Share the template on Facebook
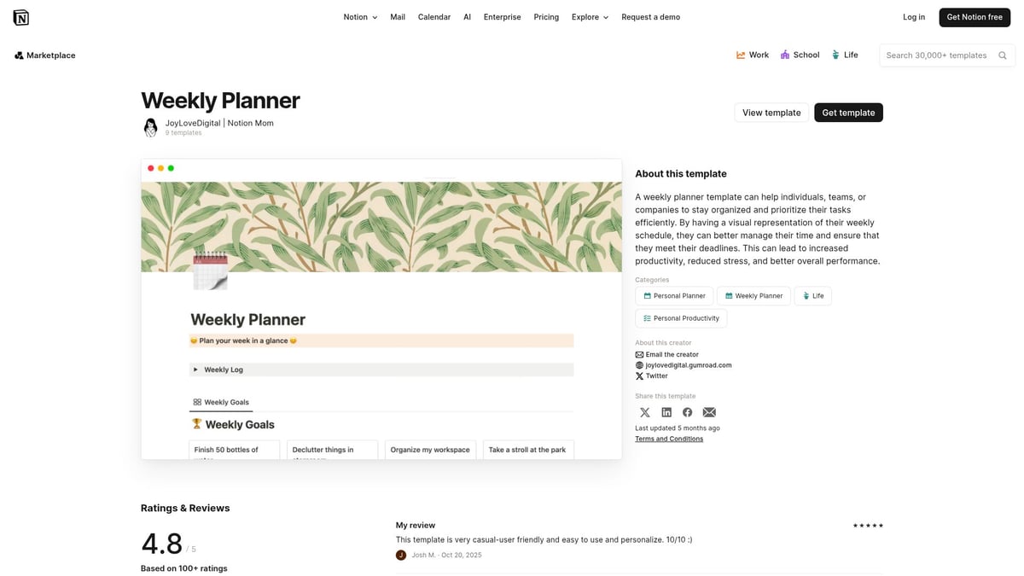Viewport: 1024px width, 576px height. [x=688, y=412]
